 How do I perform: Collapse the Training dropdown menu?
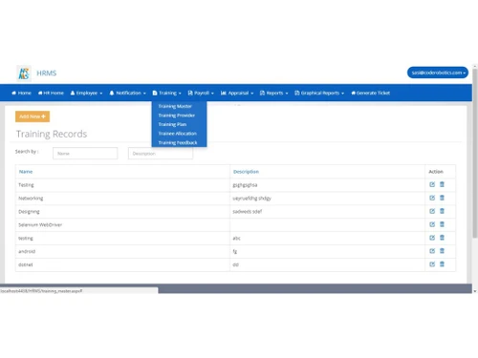[166, 93]
